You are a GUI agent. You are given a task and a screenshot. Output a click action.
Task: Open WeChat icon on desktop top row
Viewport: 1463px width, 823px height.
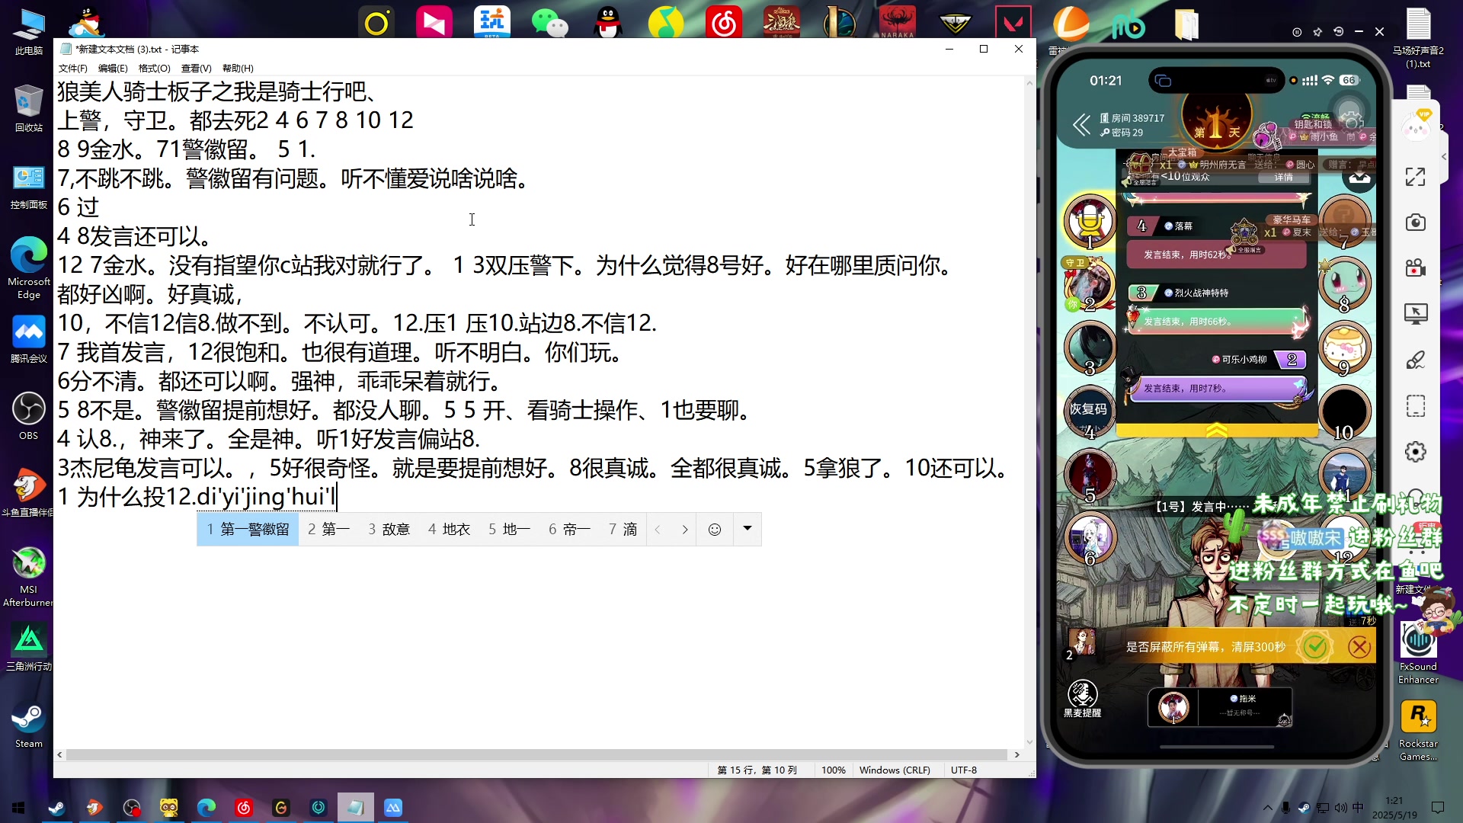point(549,22)
